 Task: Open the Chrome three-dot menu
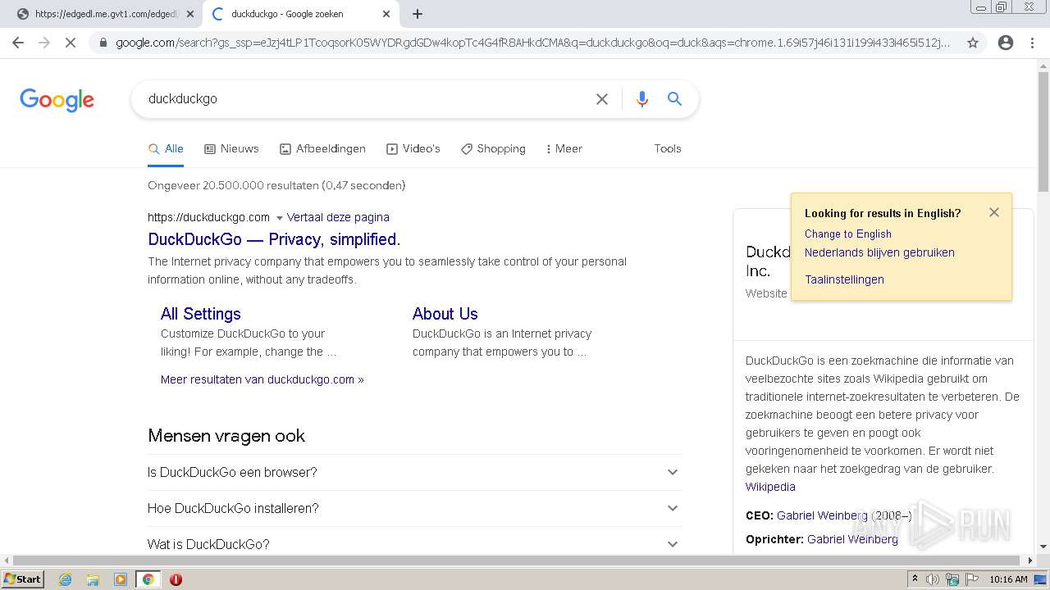coord(1032,43)
